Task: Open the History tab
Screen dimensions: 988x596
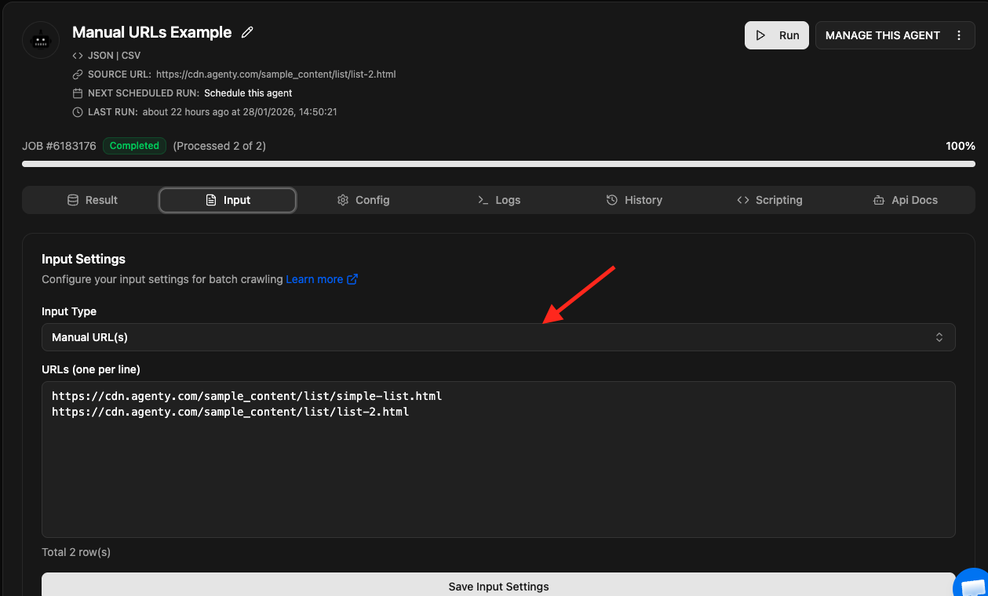Action: pos(634,200)
